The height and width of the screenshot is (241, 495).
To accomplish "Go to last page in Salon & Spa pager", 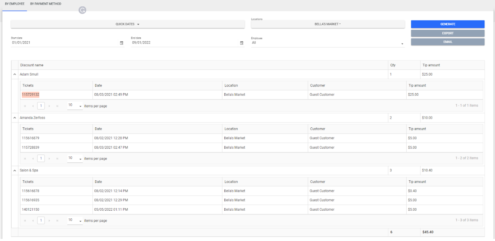I will (58, 221).
